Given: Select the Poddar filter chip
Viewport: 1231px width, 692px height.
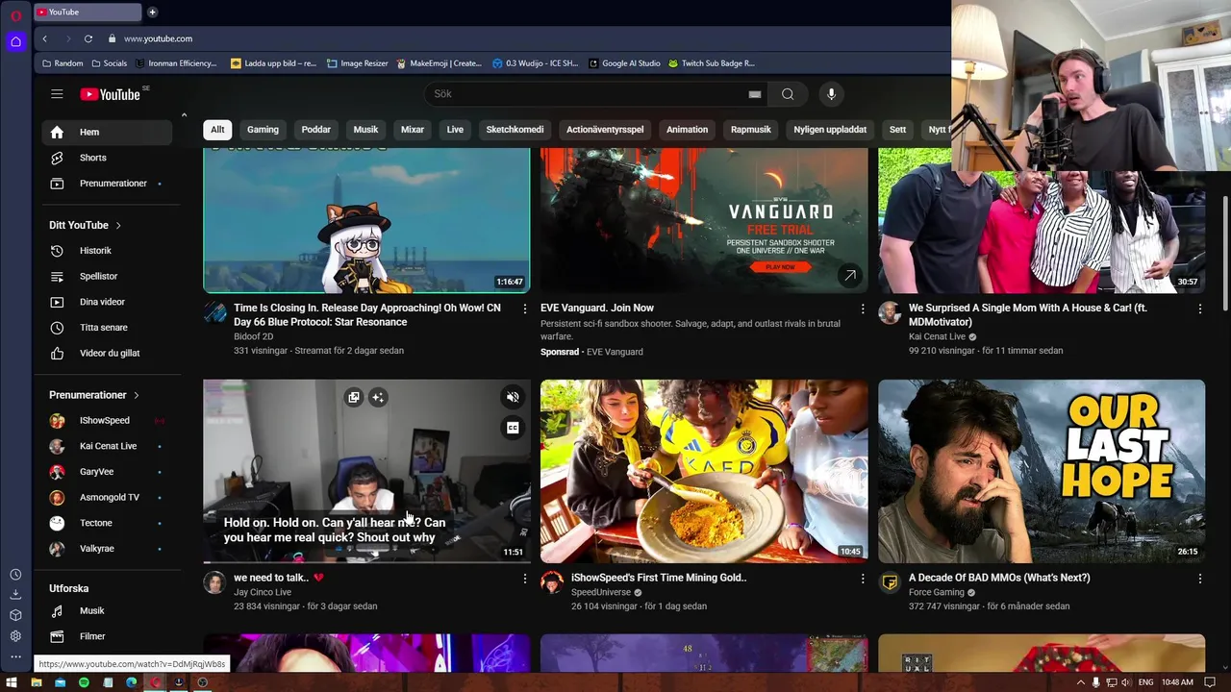Looking at the screenshot, I should [x=315, y=130].
